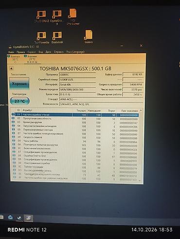
Task: Click status circle icon of row 05
Action: point(13,129)
